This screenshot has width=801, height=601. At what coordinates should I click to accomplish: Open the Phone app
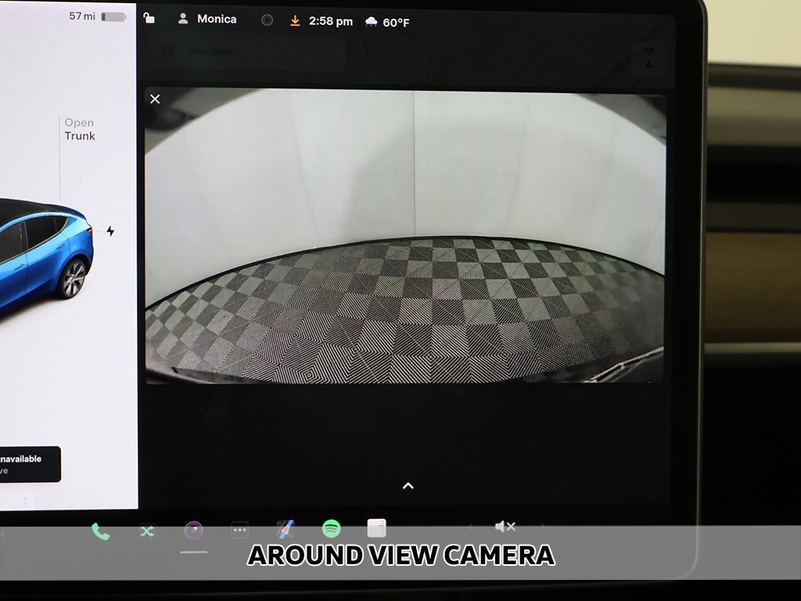[101, 531]
